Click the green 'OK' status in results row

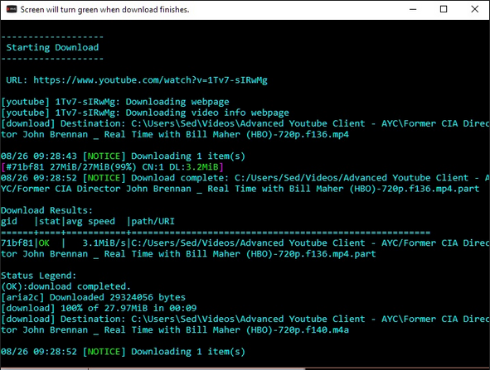click(44, 243)
